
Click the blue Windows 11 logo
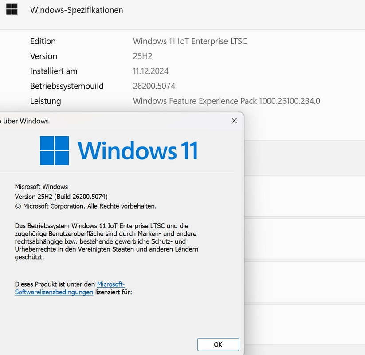pos(119,150)
